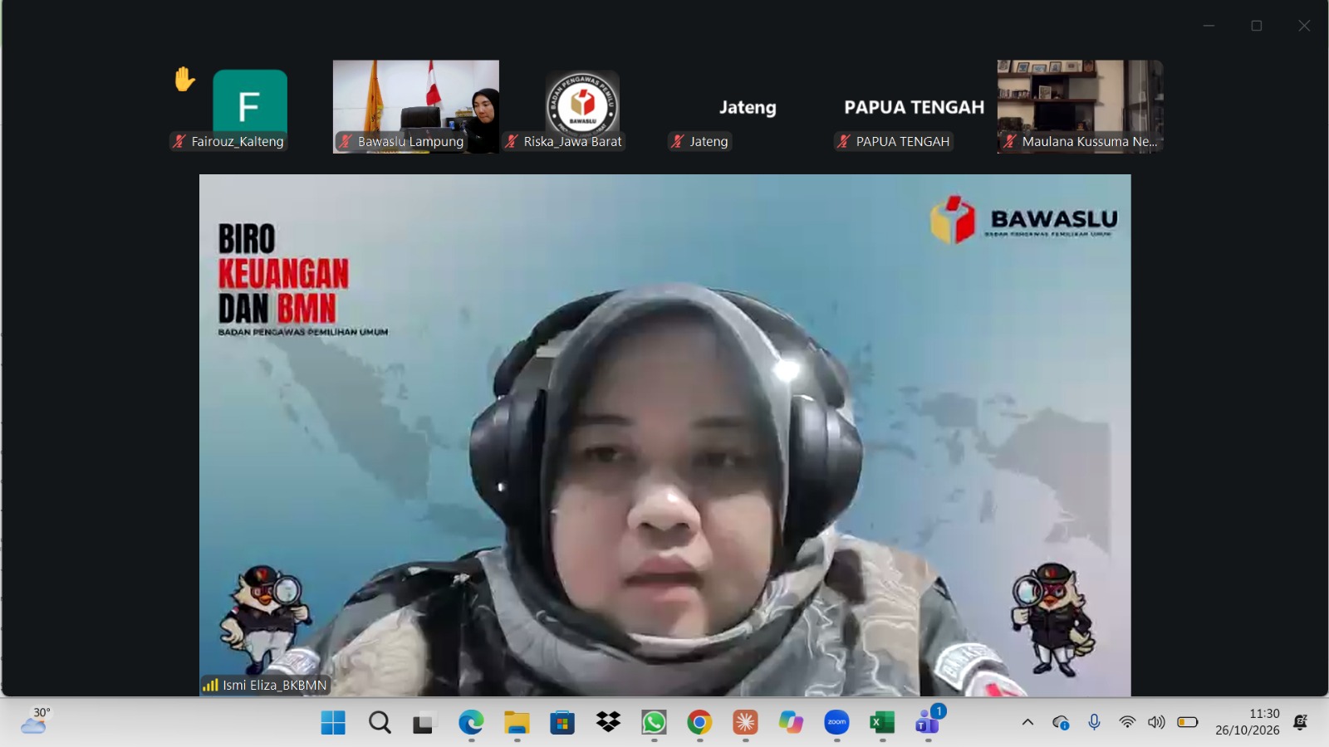This screenshot has height=747, width=1329.
Task: Switch to Zoom app on taskbar
Action: click(x=836, y=723)
